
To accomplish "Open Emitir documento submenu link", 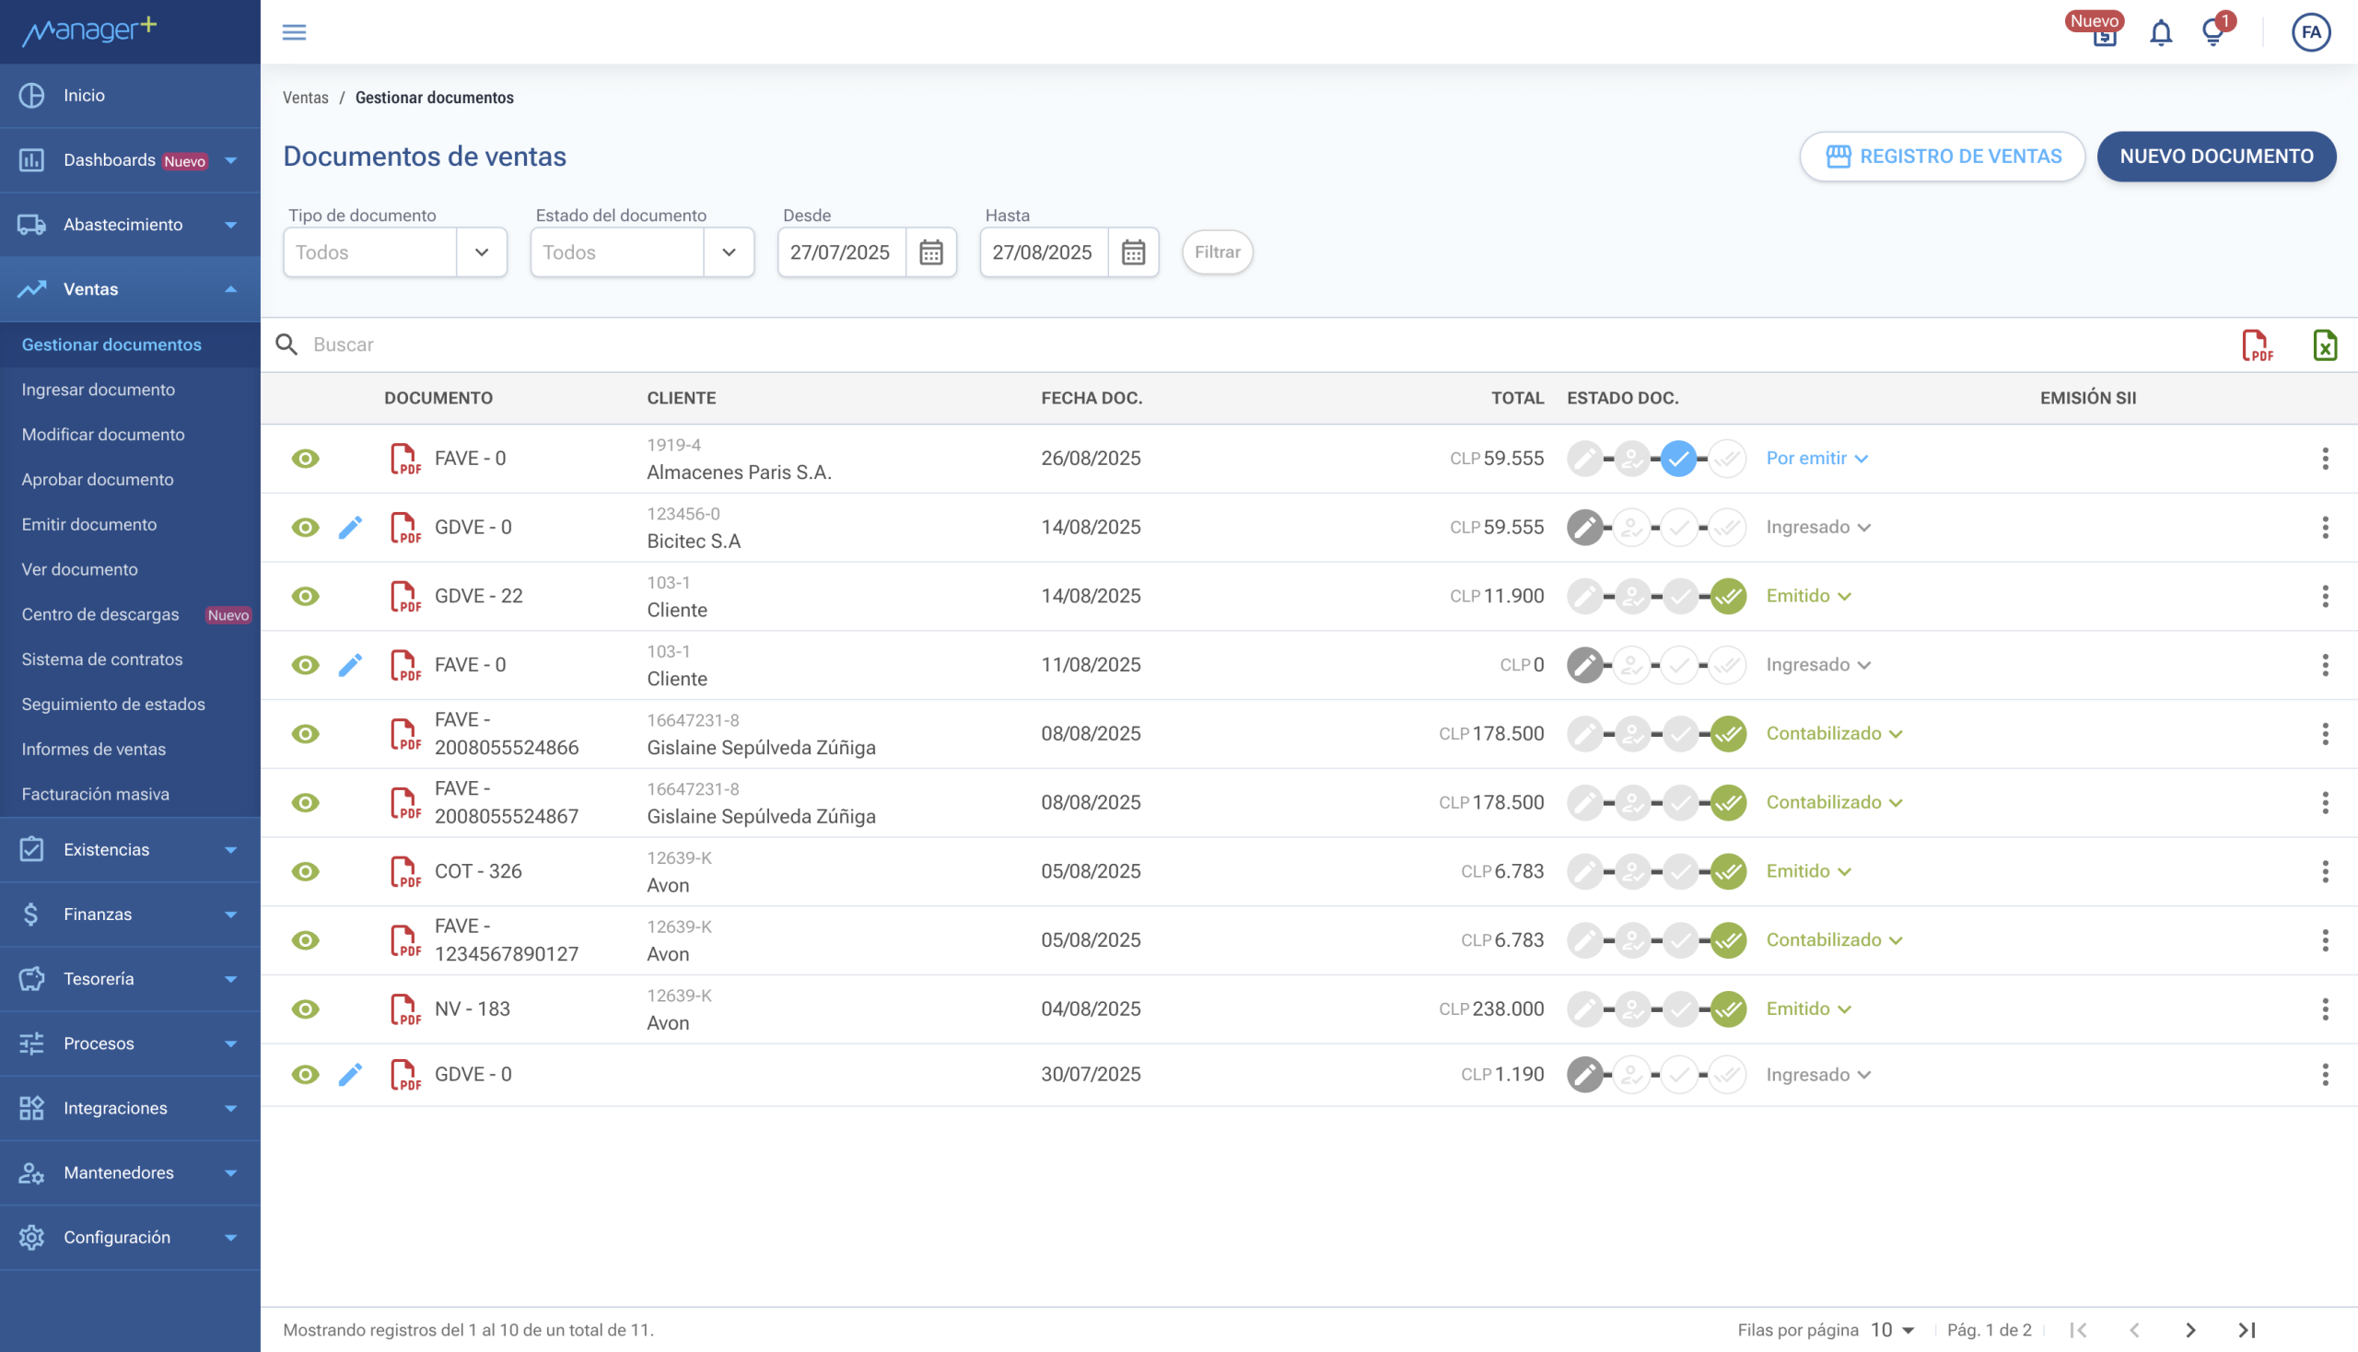I will (89, 525).
